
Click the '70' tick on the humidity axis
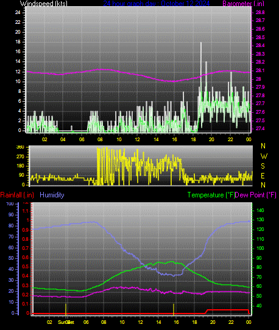tap(11, 237)
